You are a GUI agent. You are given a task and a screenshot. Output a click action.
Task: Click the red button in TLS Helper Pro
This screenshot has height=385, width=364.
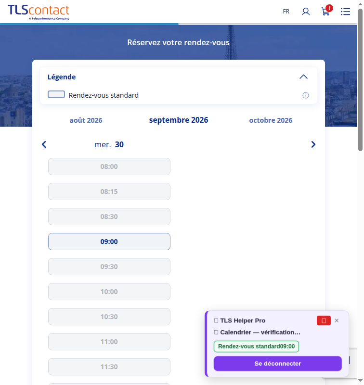coord(324,321)
